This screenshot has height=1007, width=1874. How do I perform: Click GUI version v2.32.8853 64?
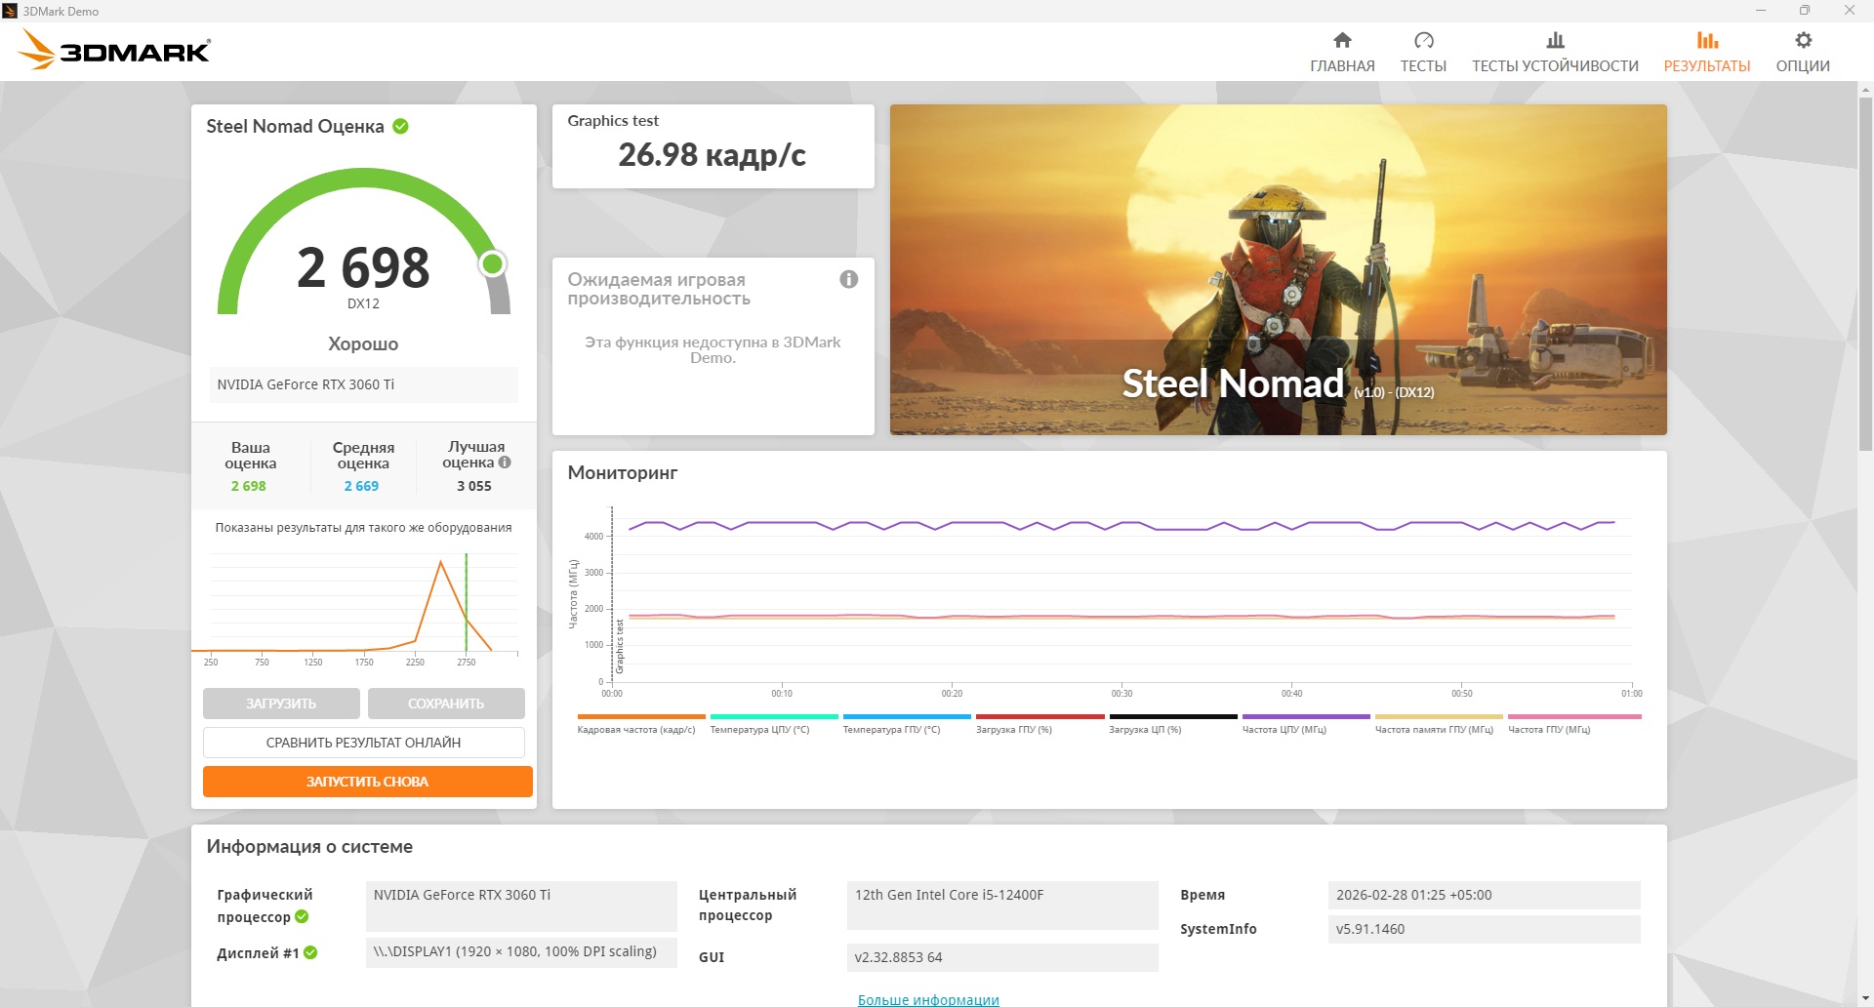pos(1002,957)
